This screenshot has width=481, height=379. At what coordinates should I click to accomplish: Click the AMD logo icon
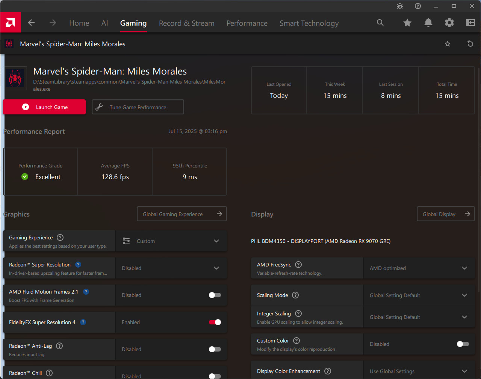click(11, 23)
